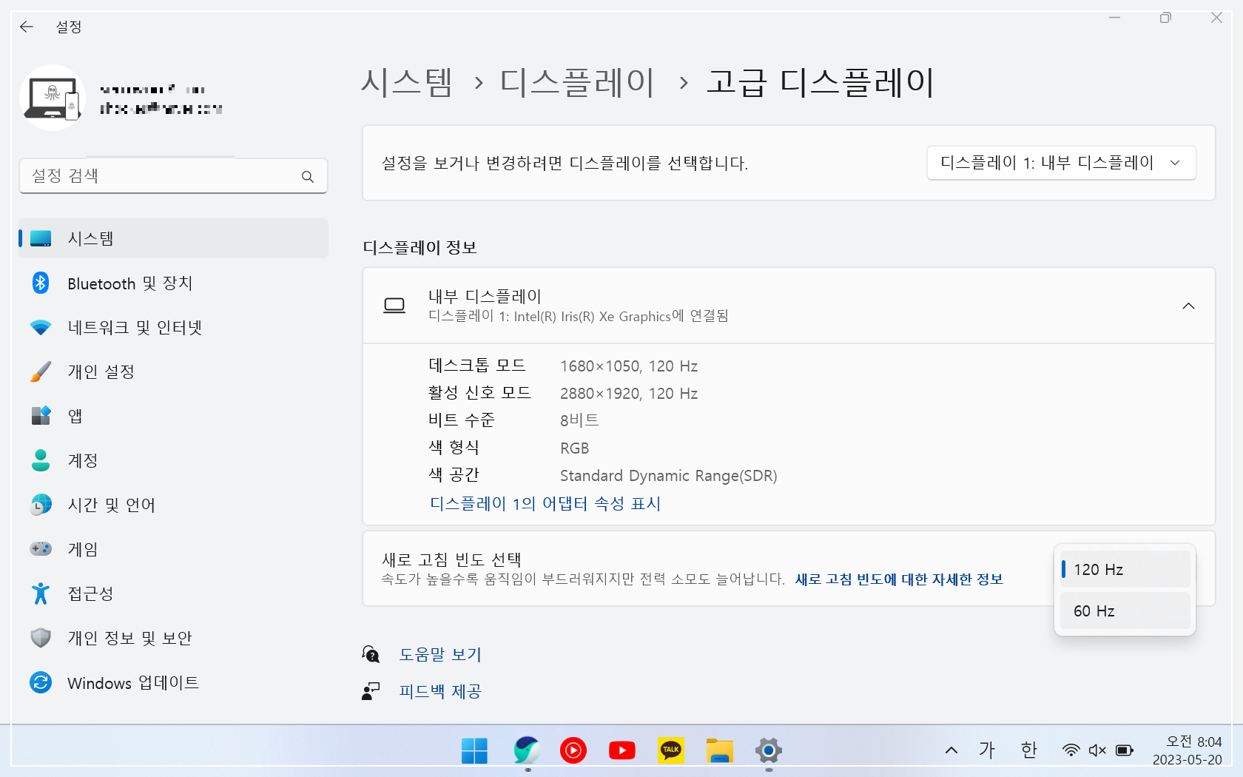Screen dimensions: 1243x777
Task: Click the network Wi-Fi sidebar icon
Action: point(41,327)
